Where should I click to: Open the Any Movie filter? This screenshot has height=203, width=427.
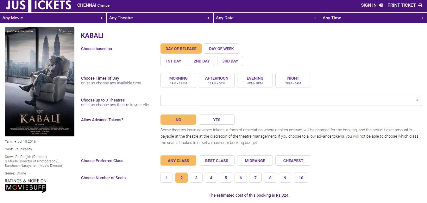[x=53, y=18]
